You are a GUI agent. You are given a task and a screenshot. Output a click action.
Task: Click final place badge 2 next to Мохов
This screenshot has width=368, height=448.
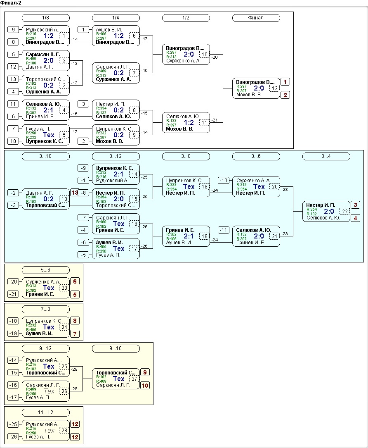point(285,95)
